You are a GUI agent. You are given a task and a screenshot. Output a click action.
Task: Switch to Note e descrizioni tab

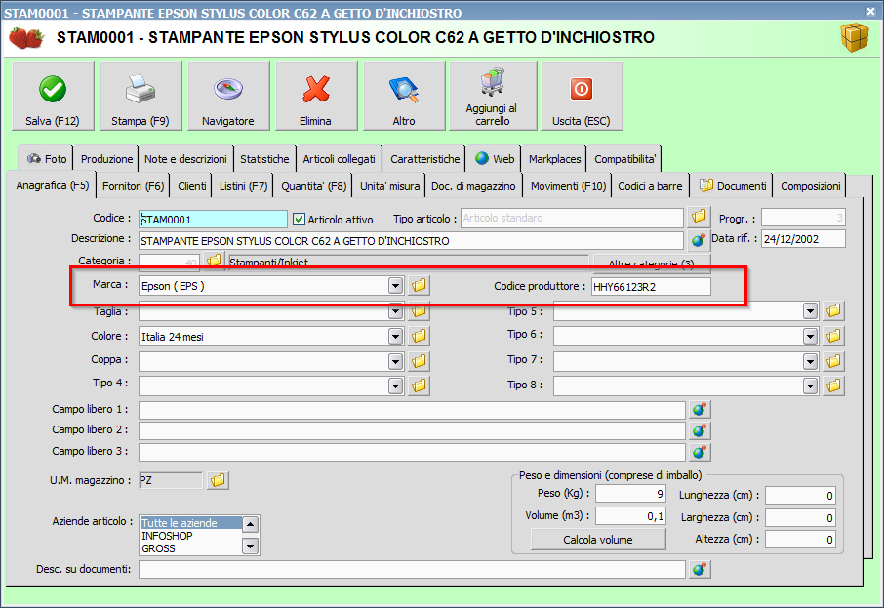pos(185,159)
